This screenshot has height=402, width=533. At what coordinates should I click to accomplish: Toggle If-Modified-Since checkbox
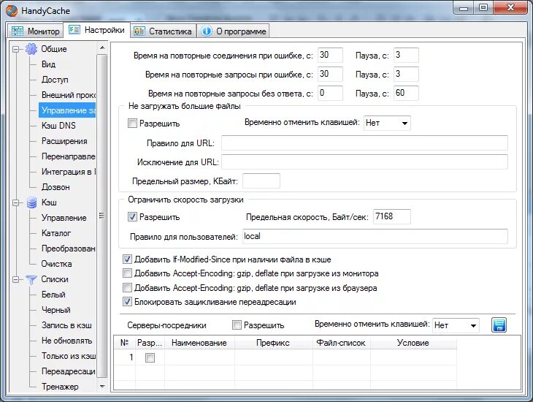127,259
